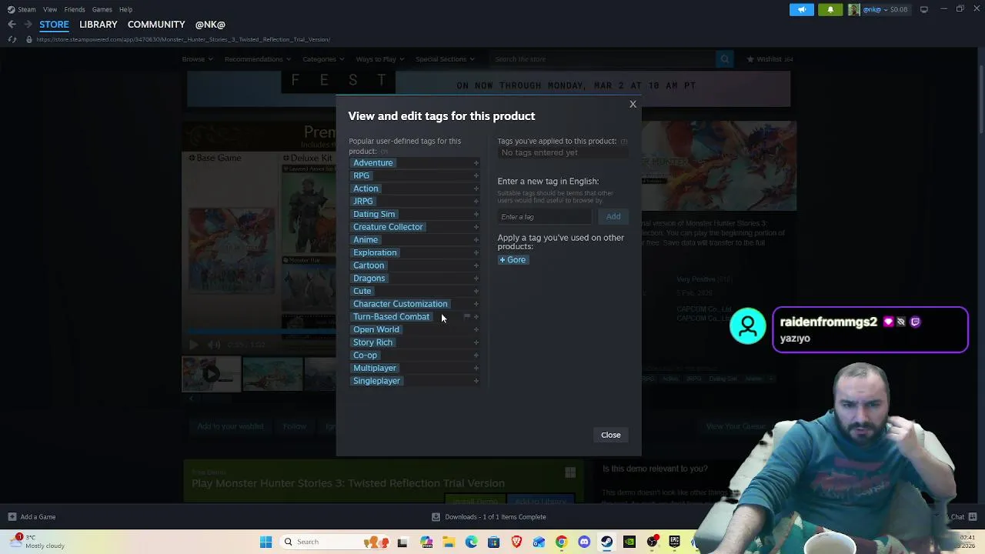985x554 pixels.
Task: Open Epic Games Launcher from the taskbar
Action: pos(675,542)
